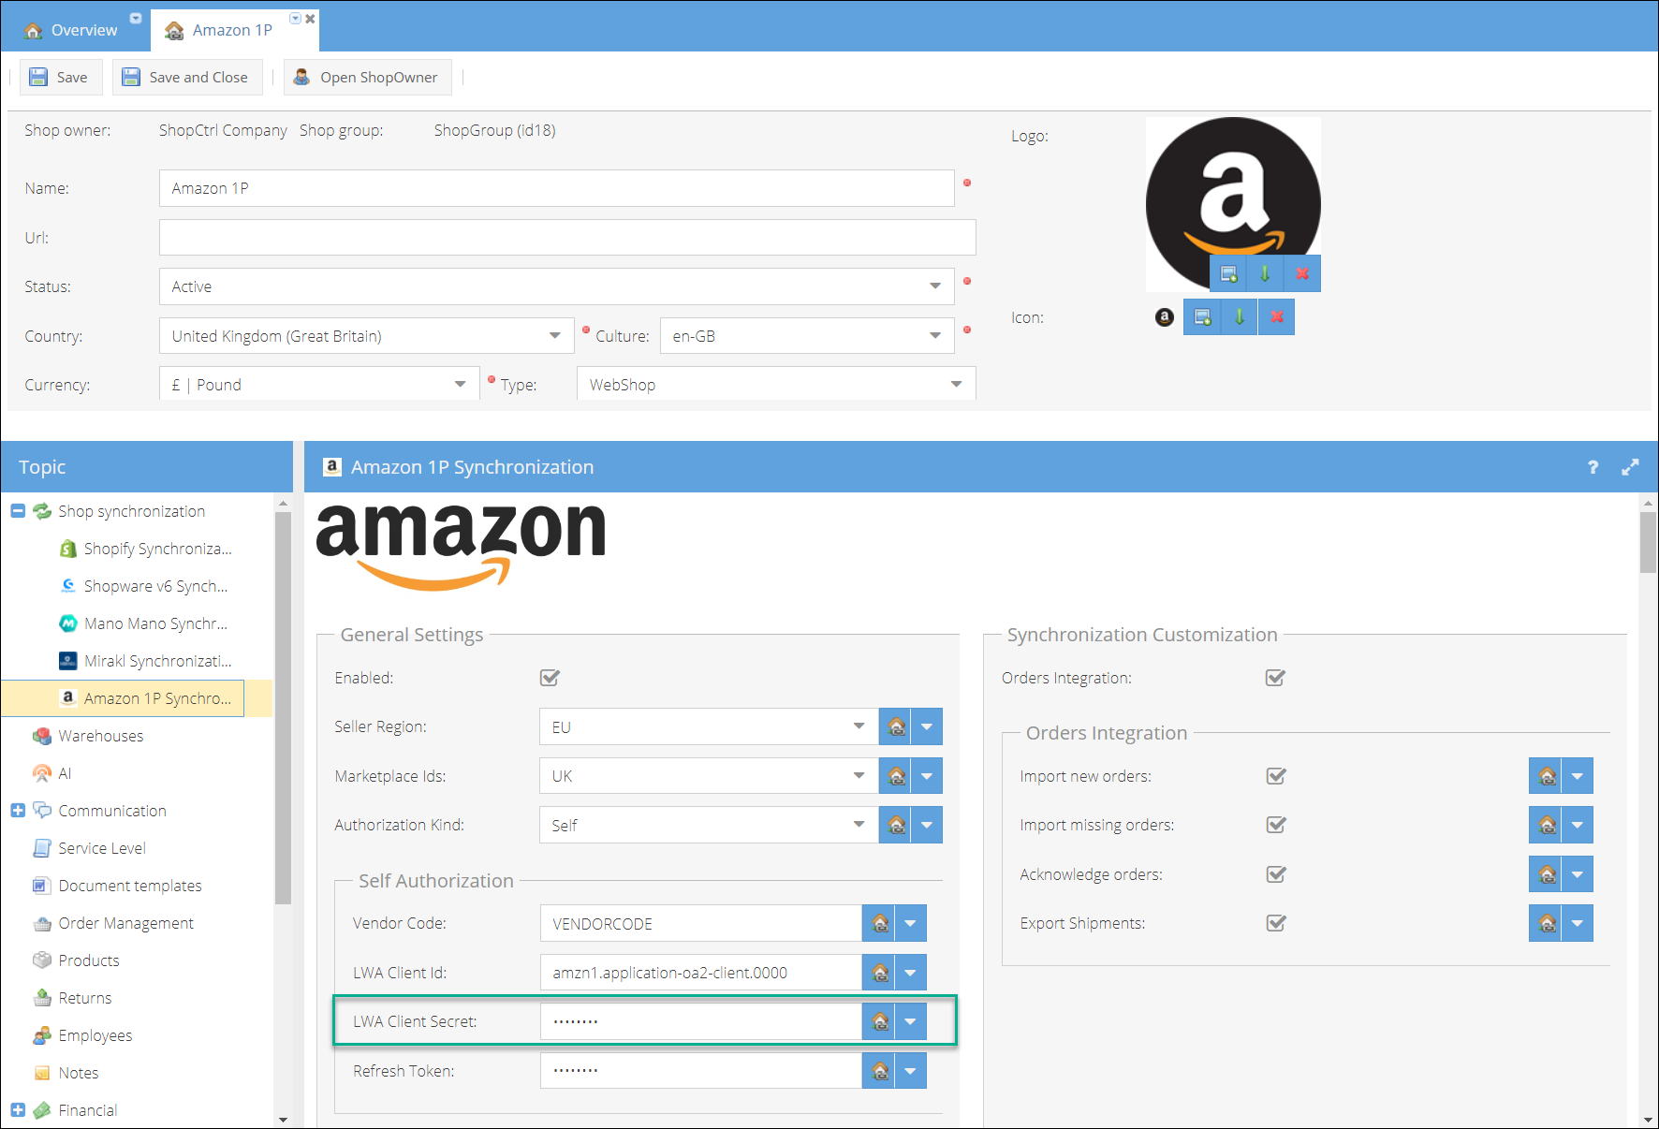Click the Name input field

(x=557, y=188)
